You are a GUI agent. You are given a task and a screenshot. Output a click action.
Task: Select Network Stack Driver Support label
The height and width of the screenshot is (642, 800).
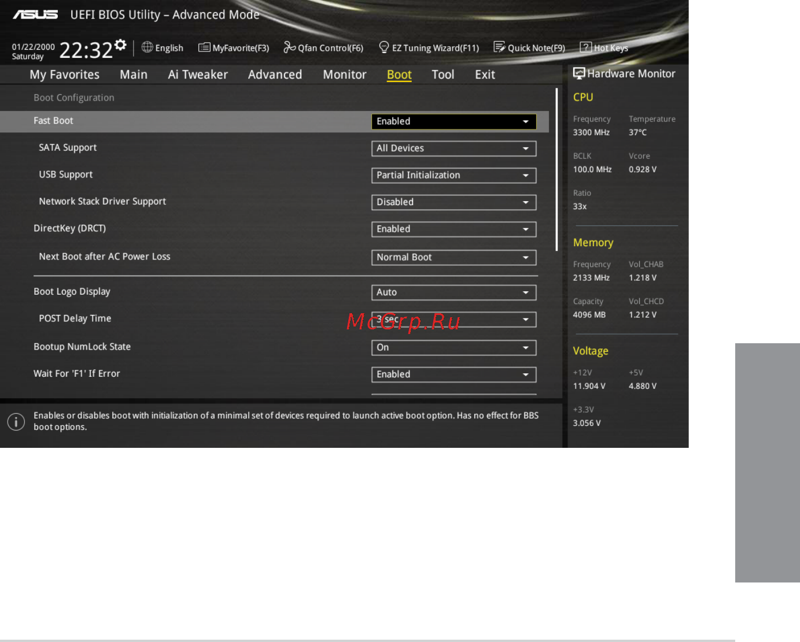102,202
